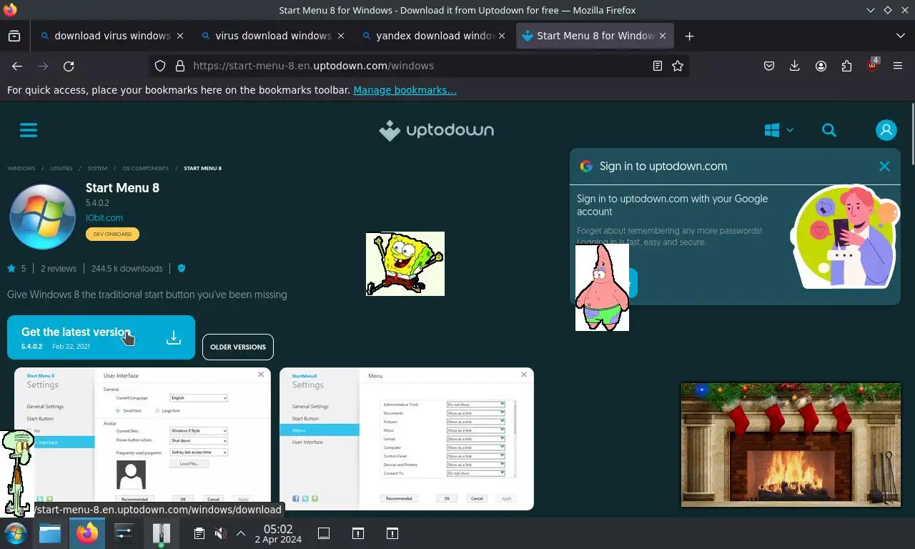Open Firefox application menu

898,66
